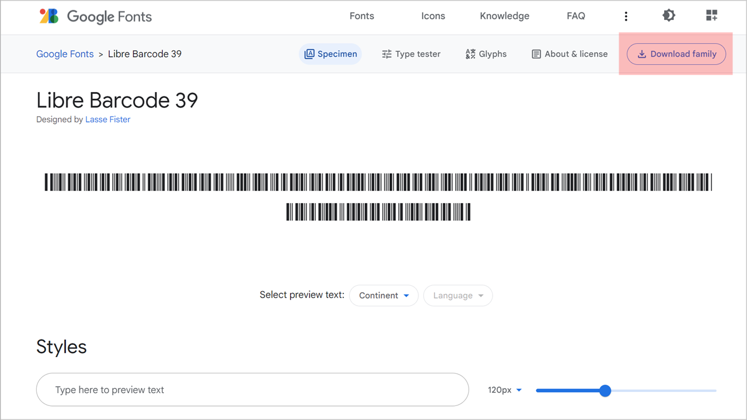Click the Libre Barcode 39 breadcrumb text

tap(145, 54)
